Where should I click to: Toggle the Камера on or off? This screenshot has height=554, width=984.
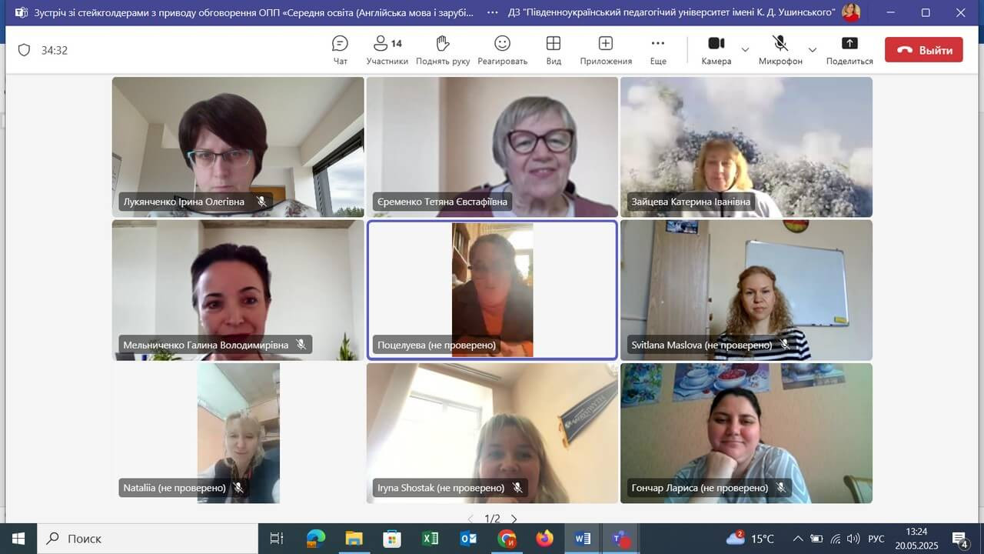[716, 50]
